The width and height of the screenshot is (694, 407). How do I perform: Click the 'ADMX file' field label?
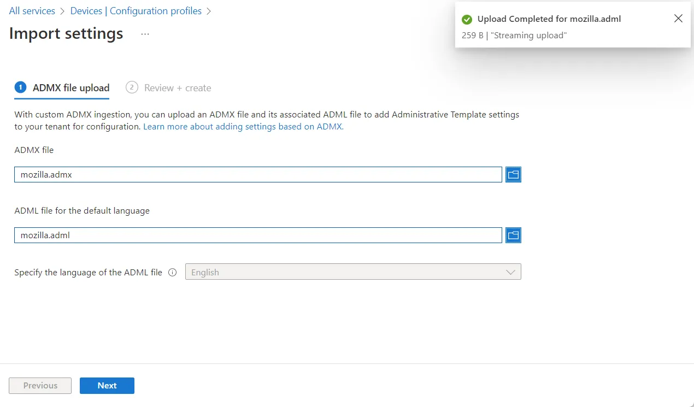34,150
